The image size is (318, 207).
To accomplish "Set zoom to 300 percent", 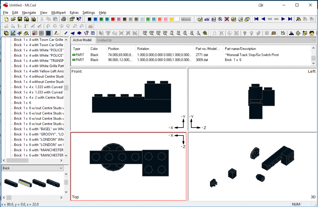I will (x=145, y=33).
